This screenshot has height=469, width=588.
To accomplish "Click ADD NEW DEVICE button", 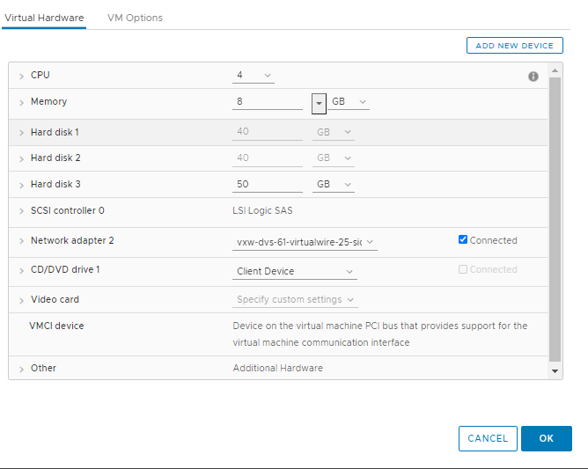I will coord(514,46).
